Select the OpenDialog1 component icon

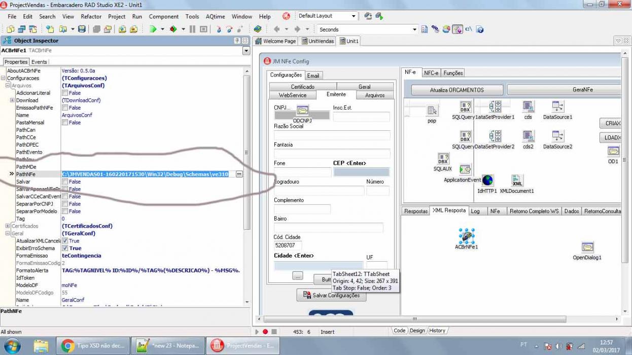(587, 247)
